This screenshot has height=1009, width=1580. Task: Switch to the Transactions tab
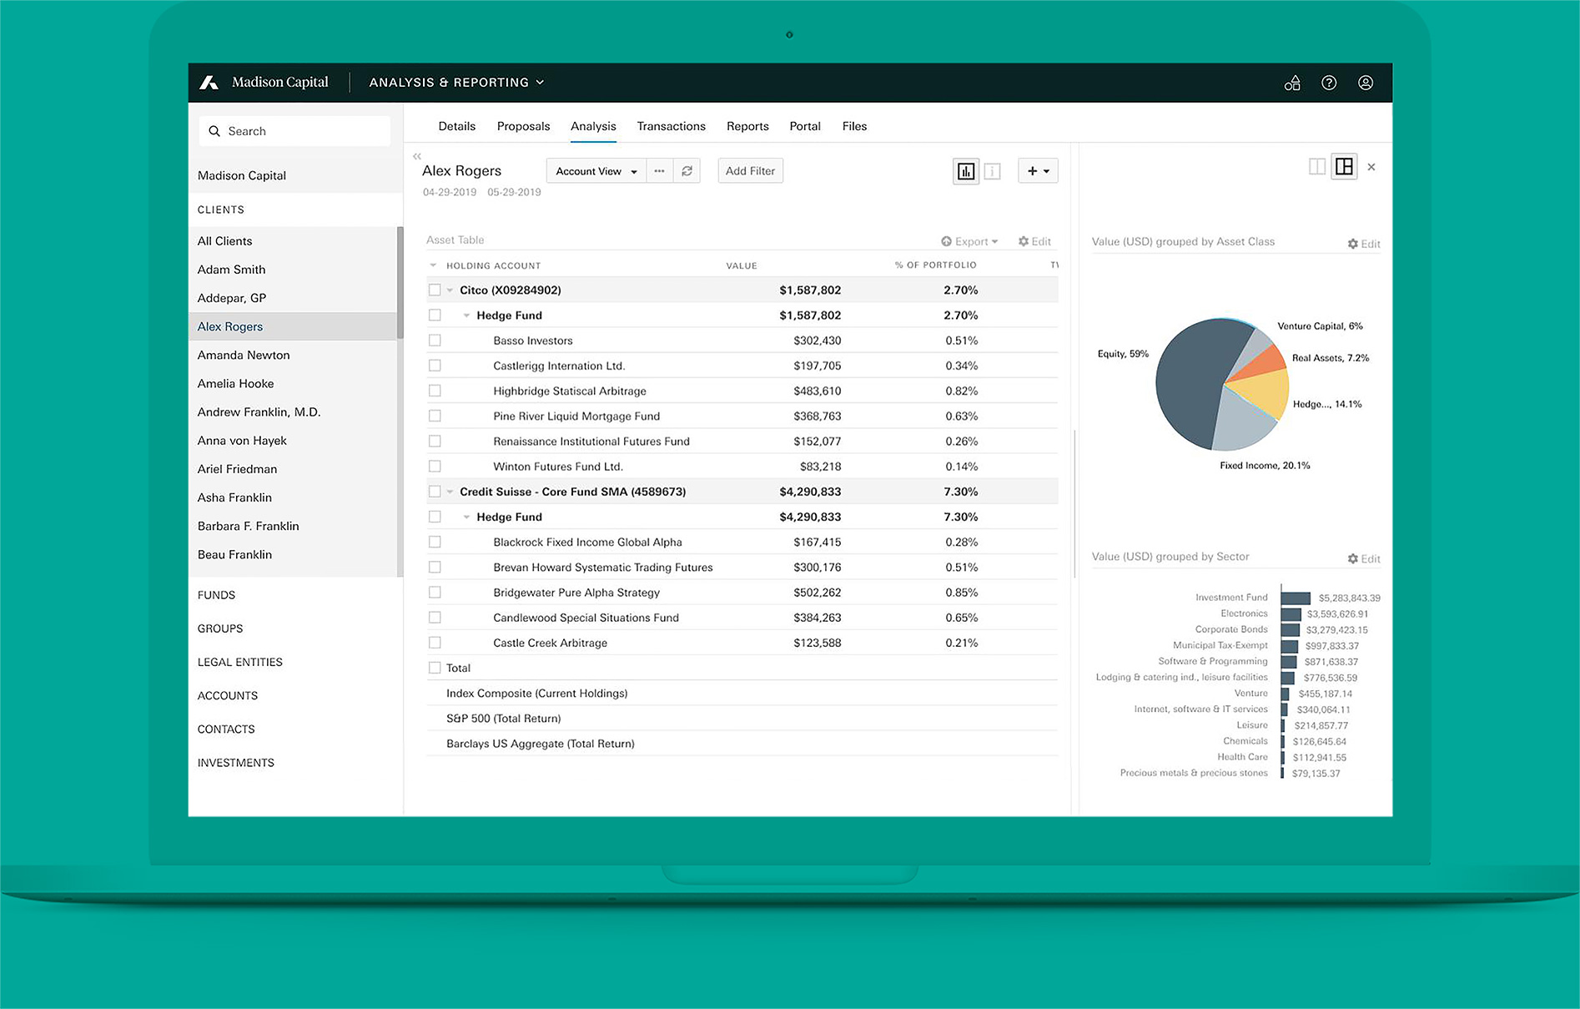[x=671, y=126]
